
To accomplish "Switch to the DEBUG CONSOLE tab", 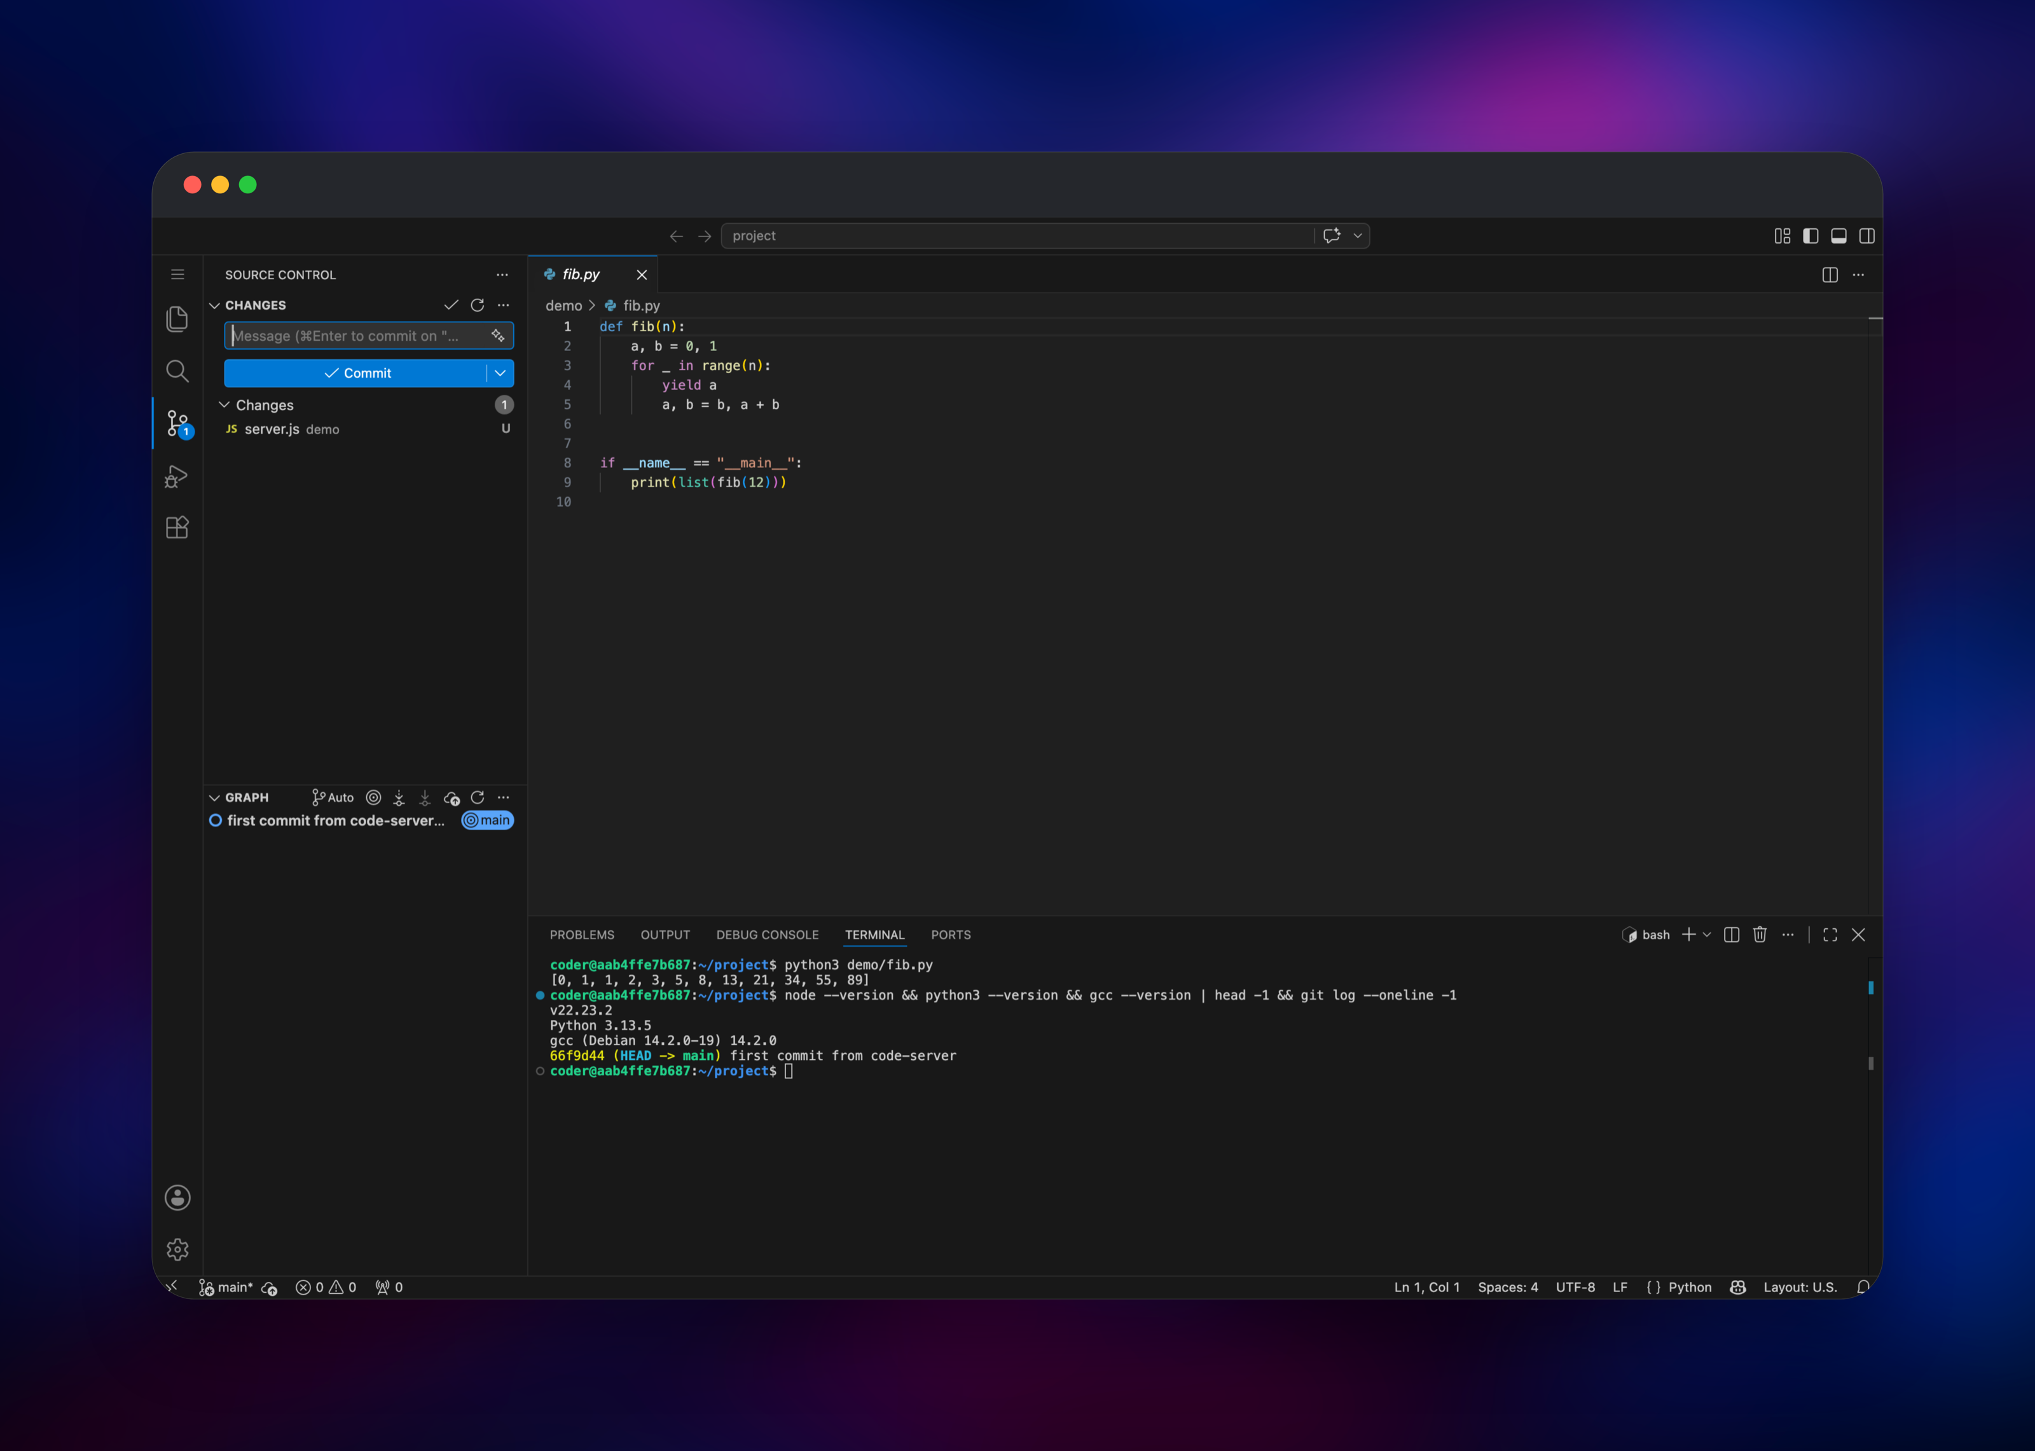I will 768,935.
